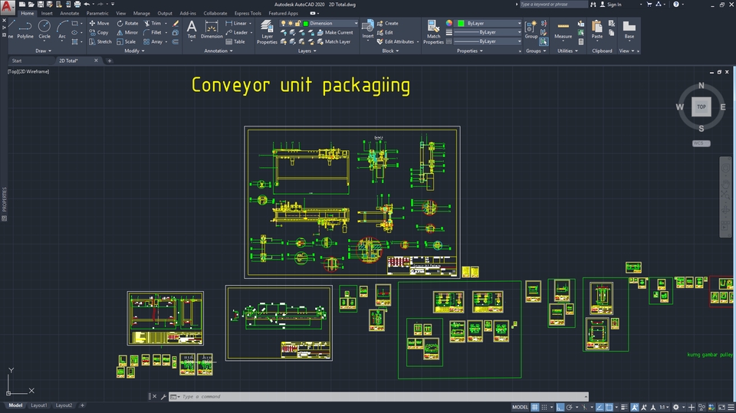This screenshot has width=736, height=413.
Task: Click the Match Properties tool
Action: [433, 32]
